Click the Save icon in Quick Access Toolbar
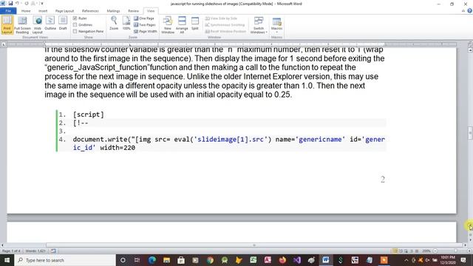The image size is (473, 266). click(10, 3)
